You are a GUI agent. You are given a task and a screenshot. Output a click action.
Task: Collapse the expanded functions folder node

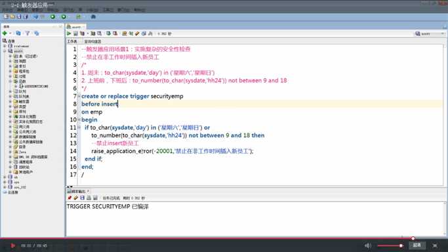pos(10,81)
